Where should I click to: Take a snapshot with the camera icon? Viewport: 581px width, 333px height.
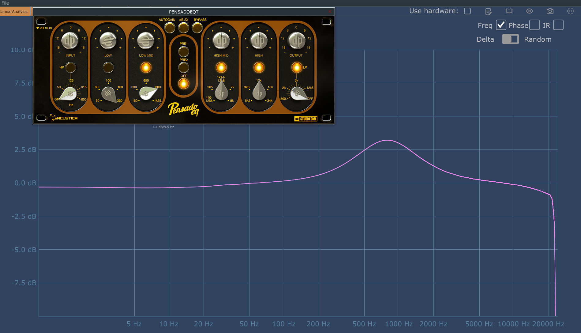pos(550,11)
